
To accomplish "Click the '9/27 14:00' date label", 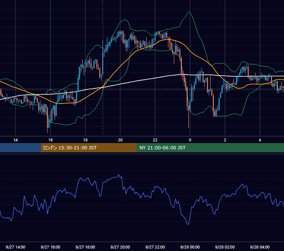I will [15, 247].
